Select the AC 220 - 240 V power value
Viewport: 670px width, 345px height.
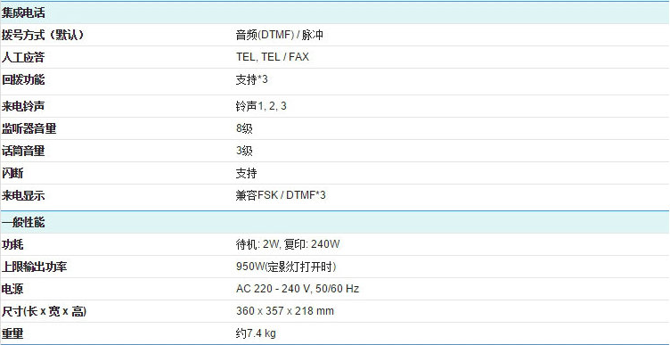point(298,289)
